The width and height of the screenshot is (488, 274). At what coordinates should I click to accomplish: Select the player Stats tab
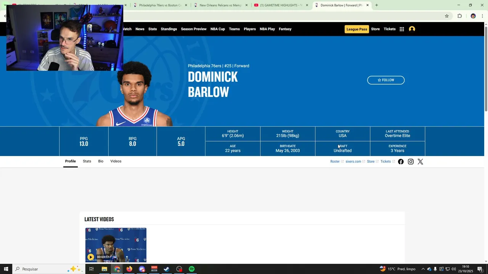pyautogui.click(x=87, y=161)
